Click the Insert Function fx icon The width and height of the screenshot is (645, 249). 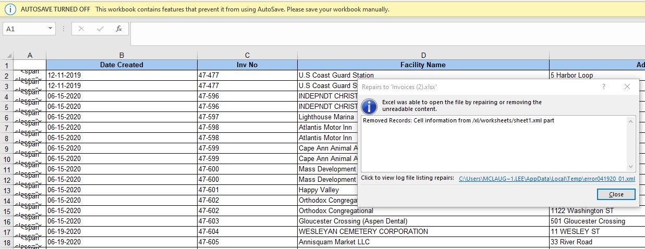tap(119, 29)
